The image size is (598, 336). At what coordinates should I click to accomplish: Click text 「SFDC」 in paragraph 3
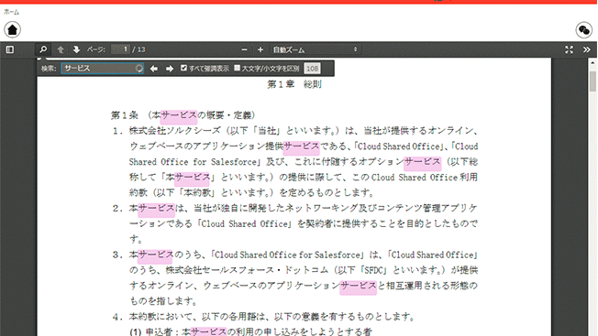click(x=374, y=270)
